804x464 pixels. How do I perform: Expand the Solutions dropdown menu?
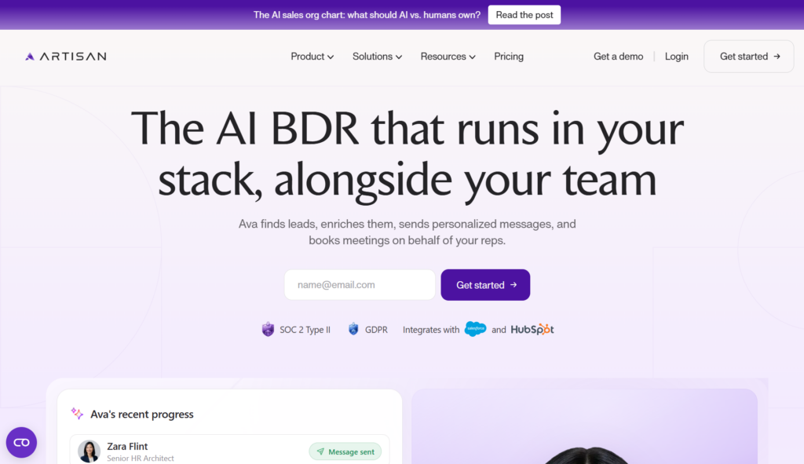(x=377, y=57)
